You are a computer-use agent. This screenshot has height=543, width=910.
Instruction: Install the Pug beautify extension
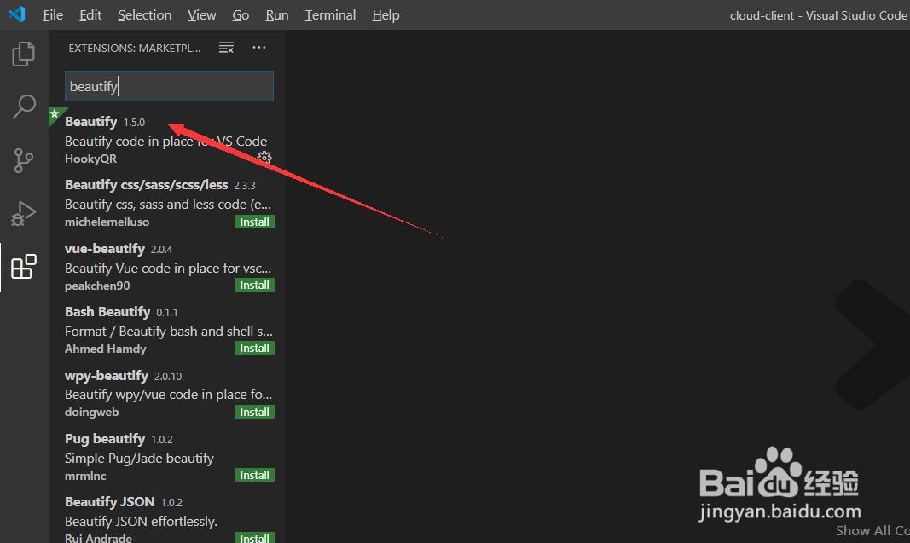255,476
